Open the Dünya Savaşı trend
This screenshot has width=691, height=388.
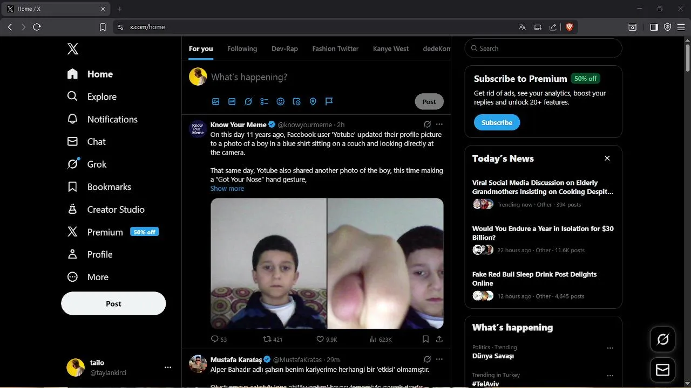(x=493, y=356)
